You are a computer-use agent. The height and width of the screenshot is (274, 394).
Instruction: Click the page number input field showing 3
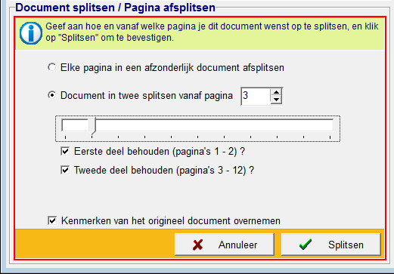[256, 96]
